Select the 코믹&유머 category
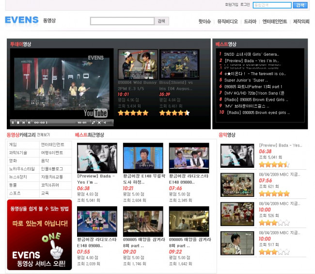Image resolution: width=315 pixels, height=274 pixels. [x=50, y=185]
